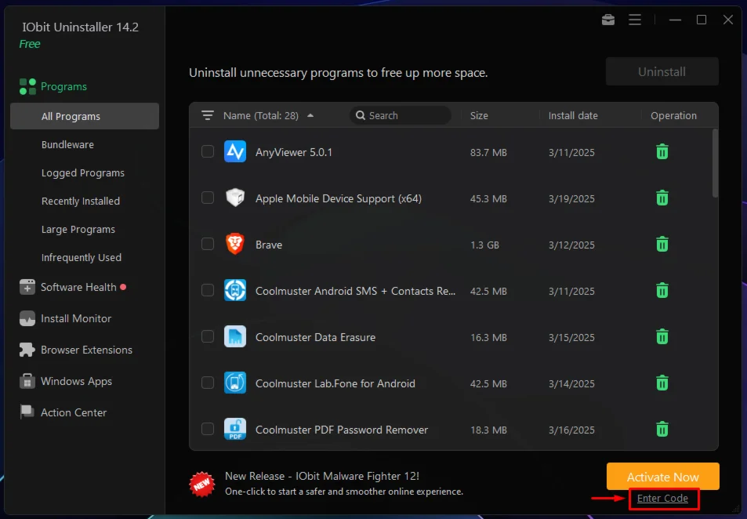Switch to Large Programs view
Image resolution: width=747 pixels, height=519 pixels.
tap(78, 230)
